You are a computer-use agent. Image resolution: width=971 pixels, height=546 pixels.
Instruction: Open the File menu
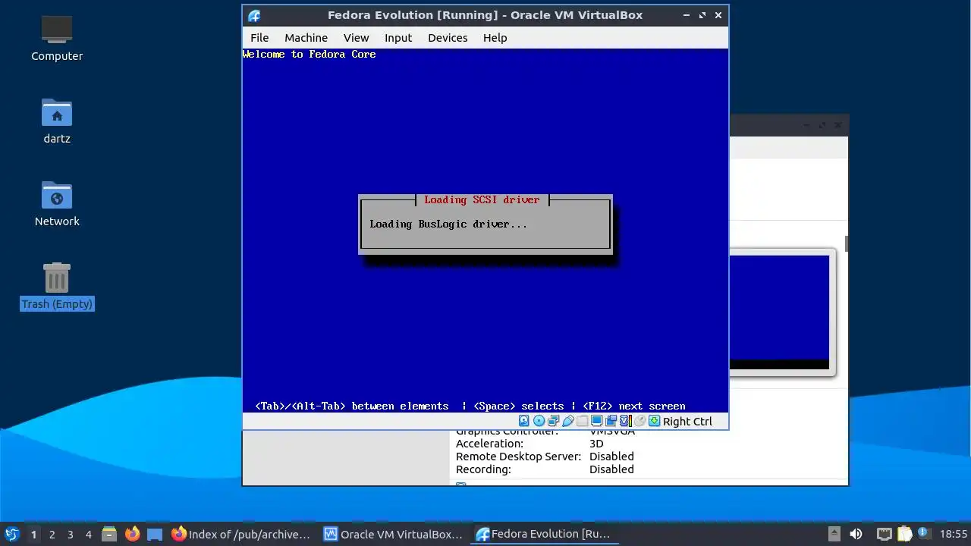pyautogui.click(x=259, y=38)
